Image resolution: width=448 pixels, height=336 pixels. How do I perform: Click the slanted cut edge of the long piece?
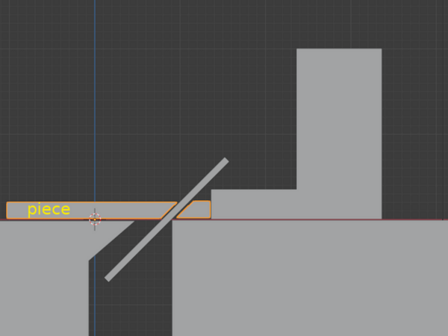(169, 211)
